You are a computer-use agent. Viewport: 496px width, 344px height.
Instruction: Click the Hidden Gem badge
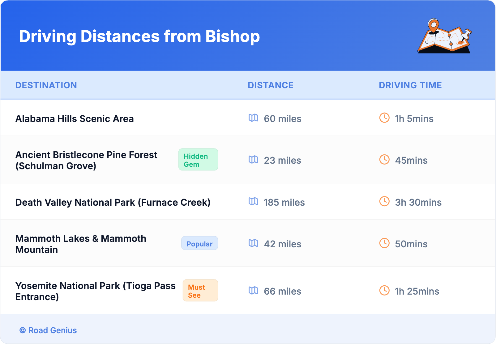click(198, 160)
